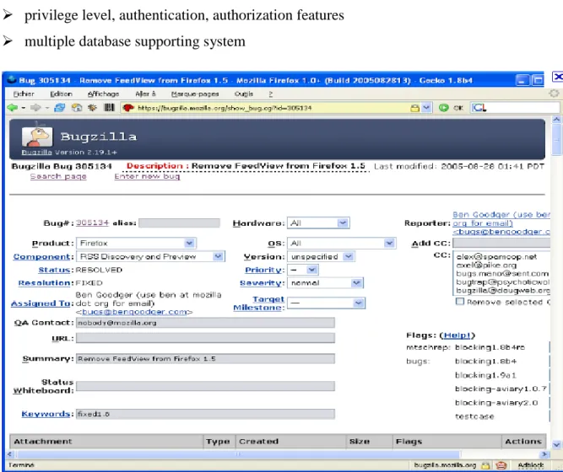Tick the Remove selected CCs checkbox
This screenshot has width=563, height=472.
pyautogui.click(x=459, y=301)
